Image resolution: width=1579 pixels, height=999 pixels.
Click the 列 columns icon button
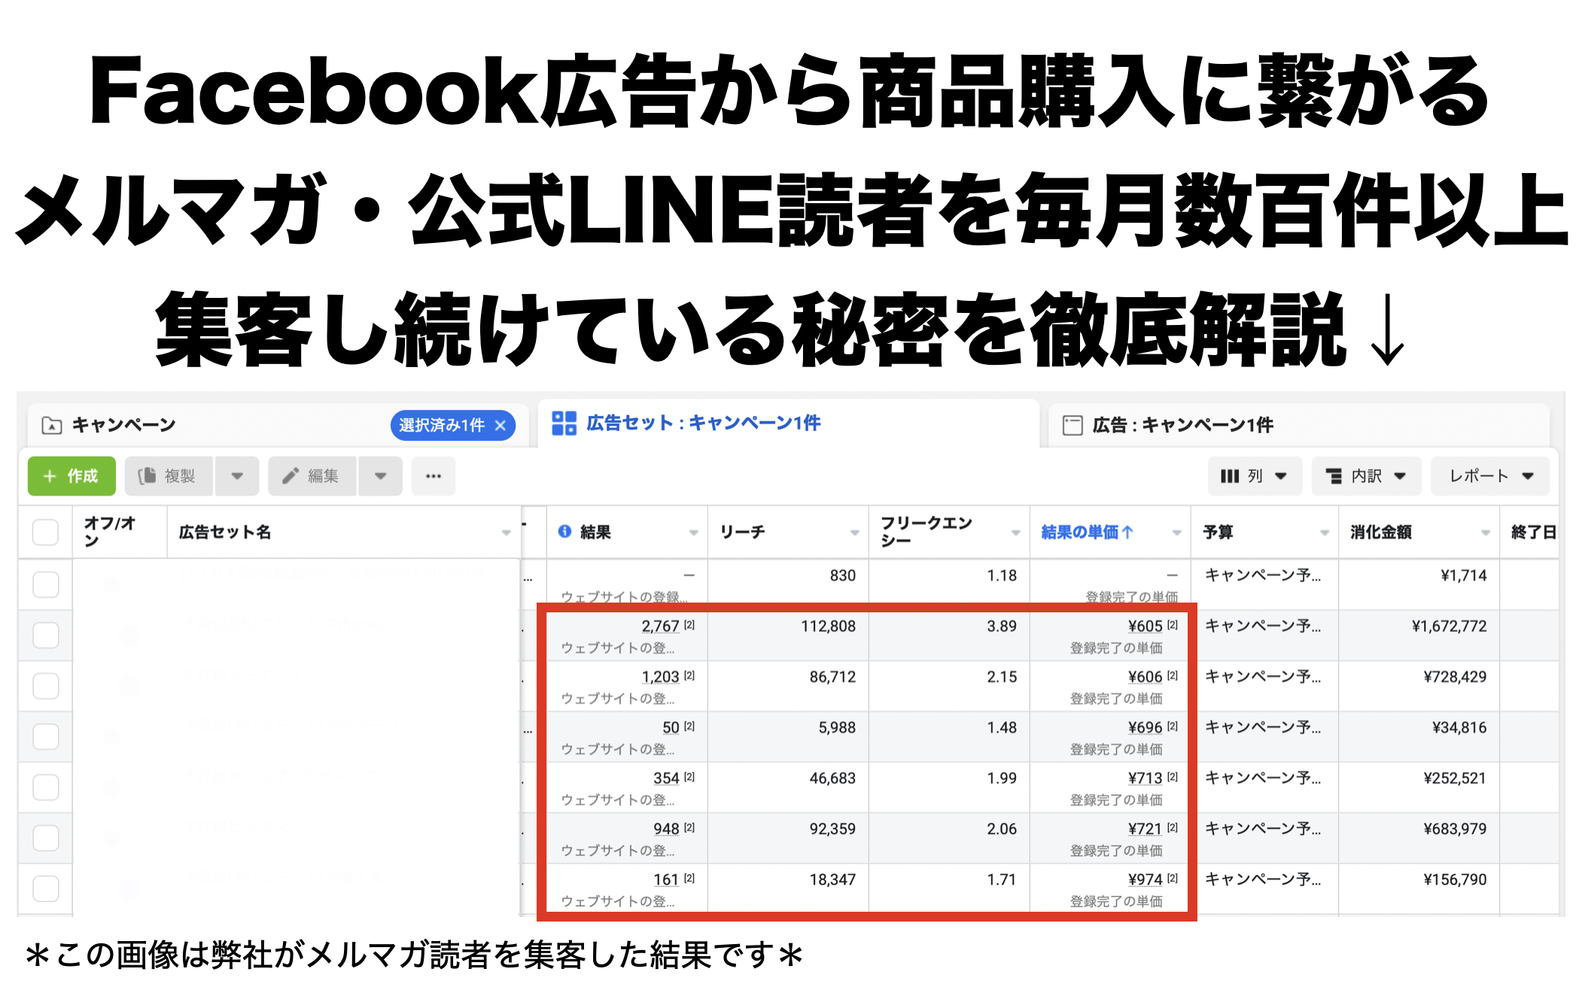(1254, 476)
